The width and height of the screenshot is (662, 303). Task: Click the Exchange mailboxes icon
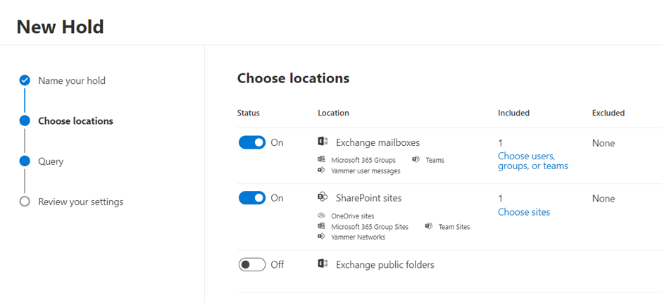[323, 142]
